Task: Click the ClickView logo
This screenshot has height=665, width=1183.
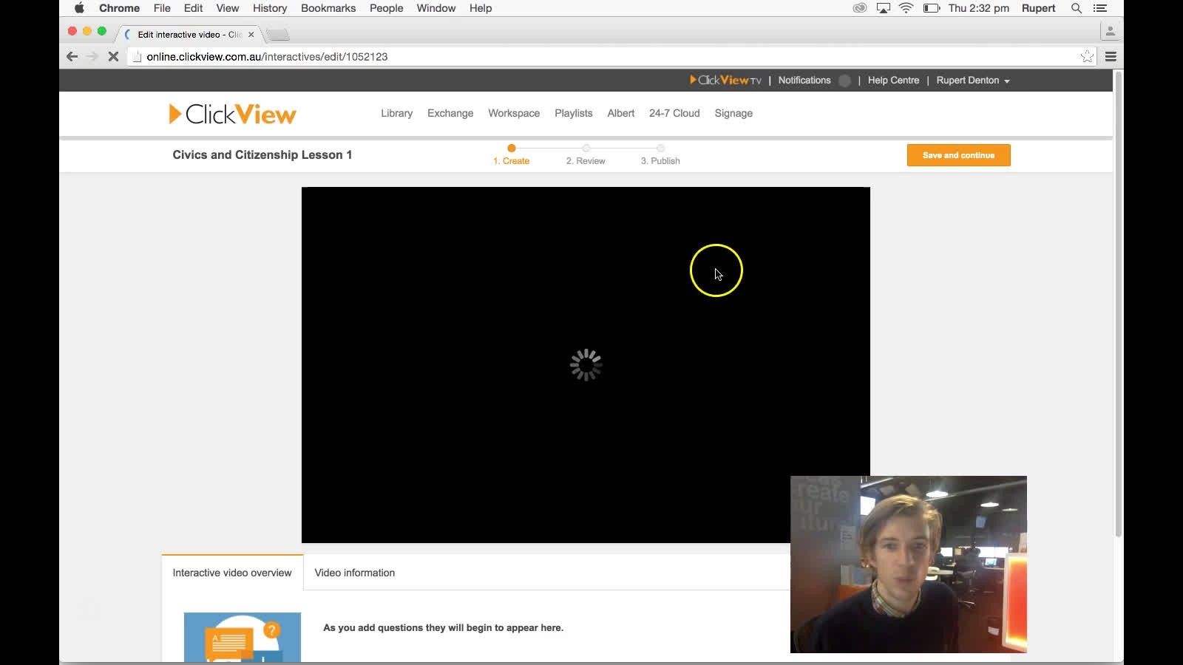Action: tap(231, 113)
